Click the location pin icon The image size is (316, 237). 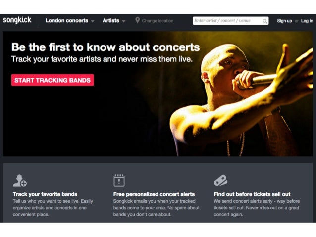click(x=137, y=20)
